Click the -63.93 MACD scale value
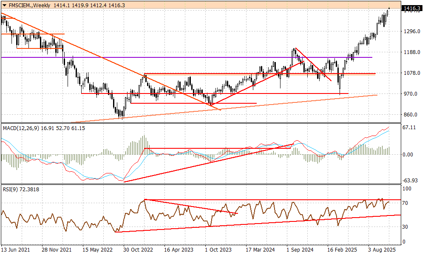Image resolution: width=425 pixels, height=255 pixels. point(410,181)
